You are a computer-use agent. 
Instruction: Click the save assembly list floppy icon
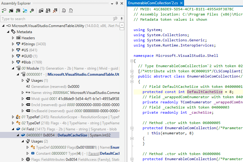tap(48, 11)
